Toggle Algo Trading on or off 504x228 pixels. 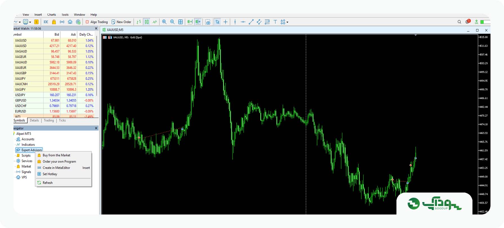tap(97, 22)
